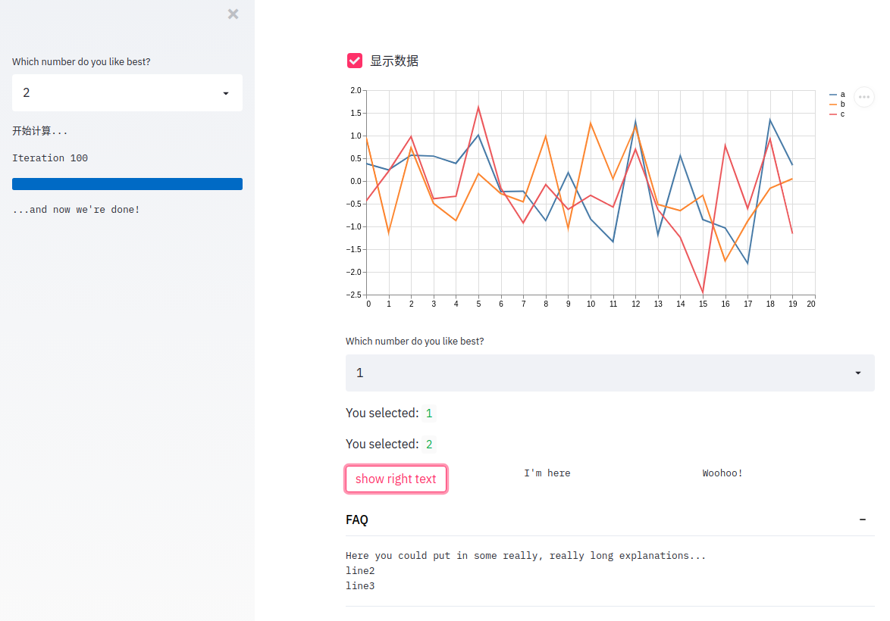Click the 显示数据 checkbox label text
The height and width of the screenshot is (621, 890).
pos(394,61)
